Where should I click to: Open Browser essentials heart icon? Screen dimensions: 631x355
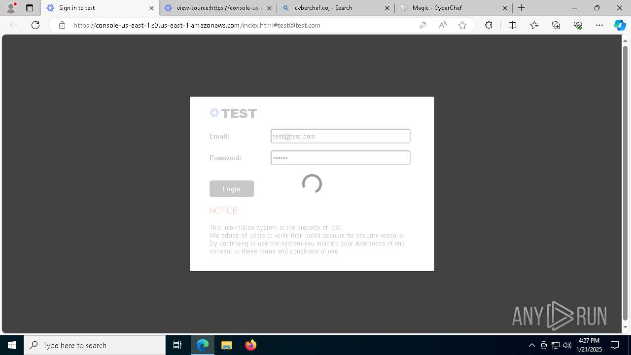(x=578, y=25)
